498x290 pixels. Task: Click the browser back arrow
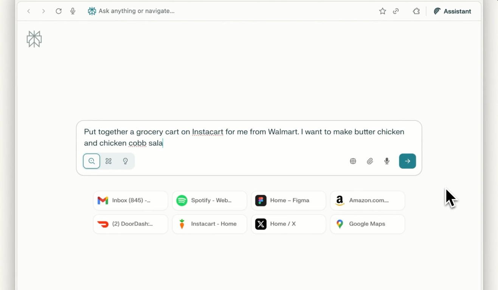click(x=29, y=11)
